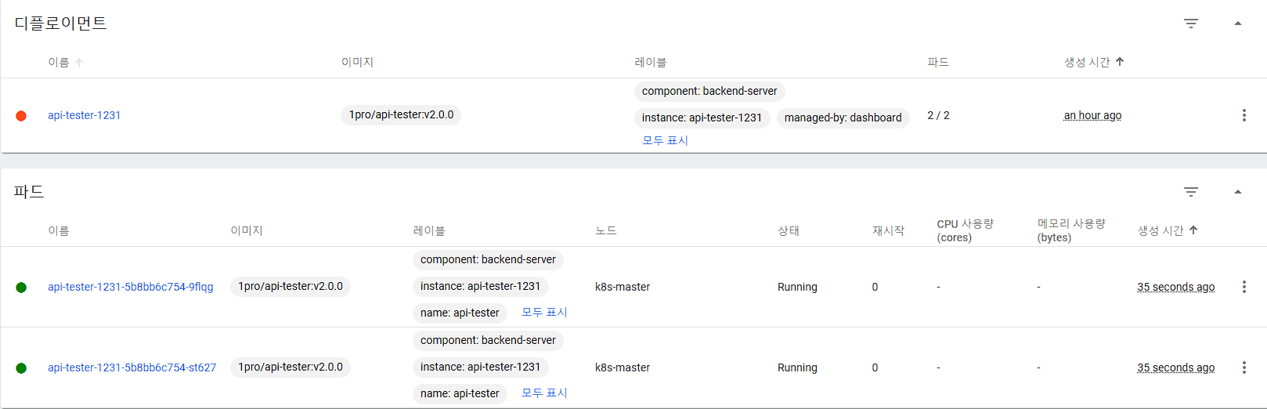
Task: Sort deployments by 생성 시간 column
Action: click(1087, 62)
